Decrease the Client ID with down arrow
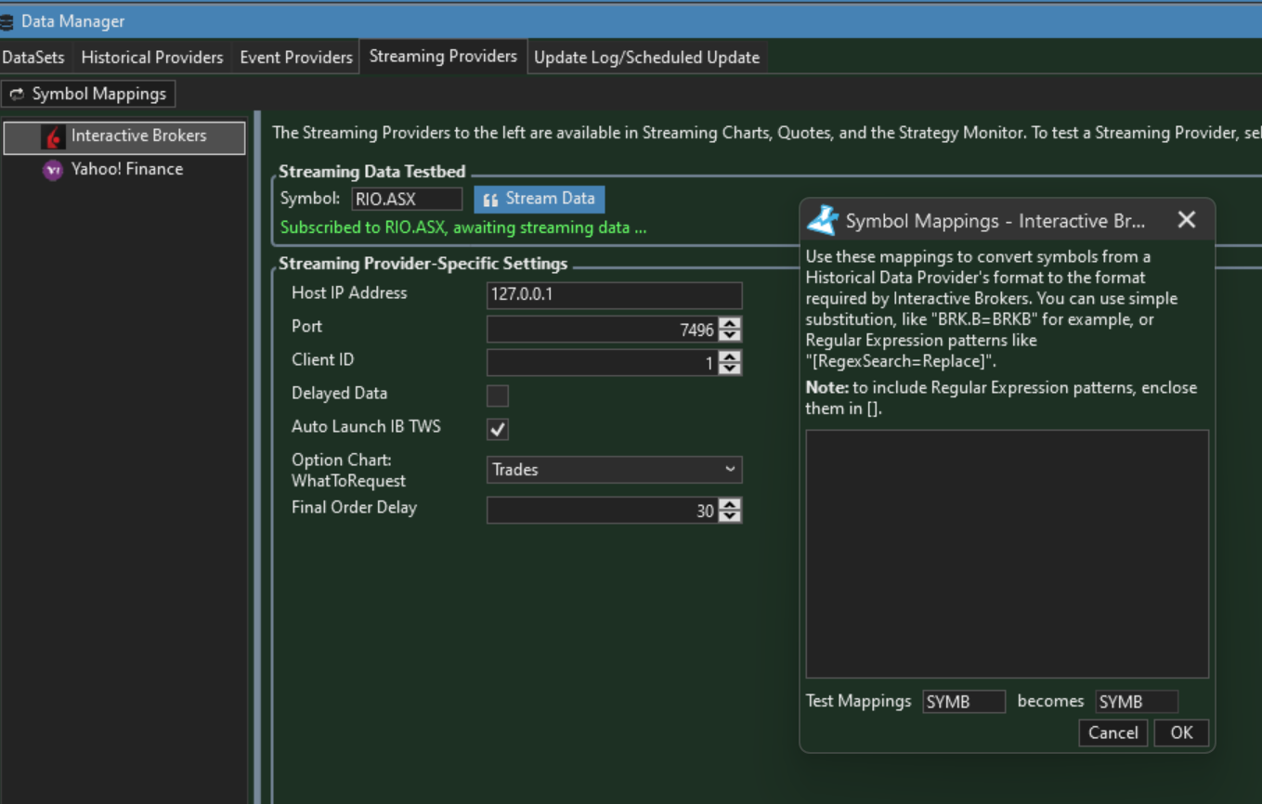1262x804 pixels. (x=730, y=369)
